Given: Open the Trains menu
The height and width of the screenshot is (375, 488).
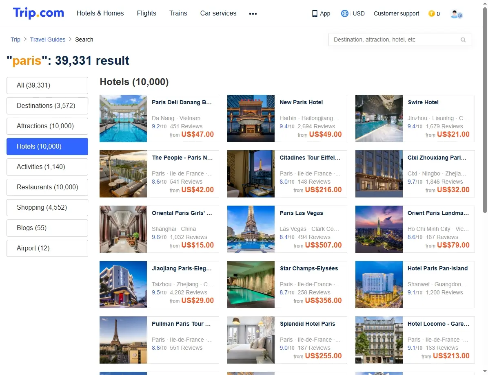Looking at the screenshot, I should coord(178,13).
